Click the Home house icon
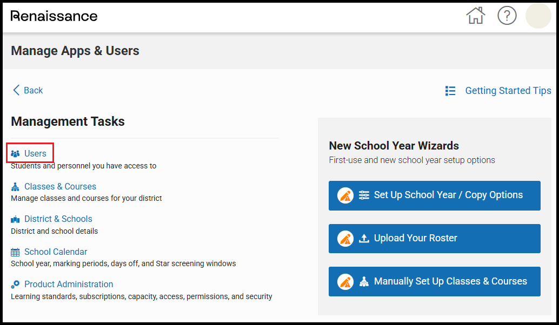 tap(475, 16)
